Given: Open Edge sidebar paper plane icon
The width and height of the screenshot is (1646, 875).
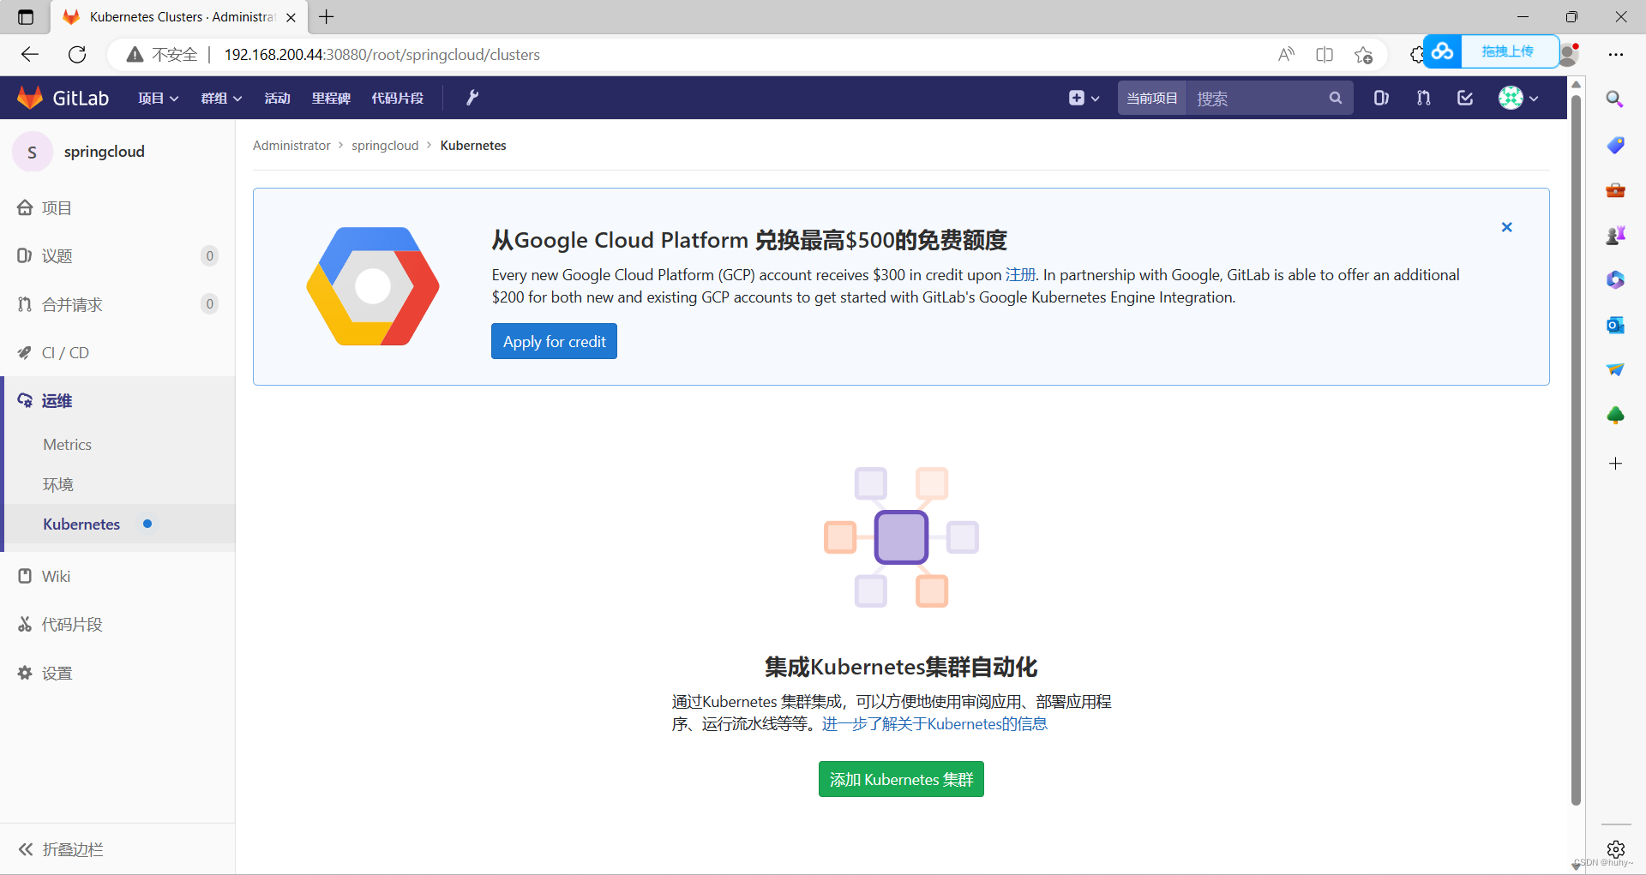Looking at the screenshot, I should pyautogui.click(x=1615, y=370).
